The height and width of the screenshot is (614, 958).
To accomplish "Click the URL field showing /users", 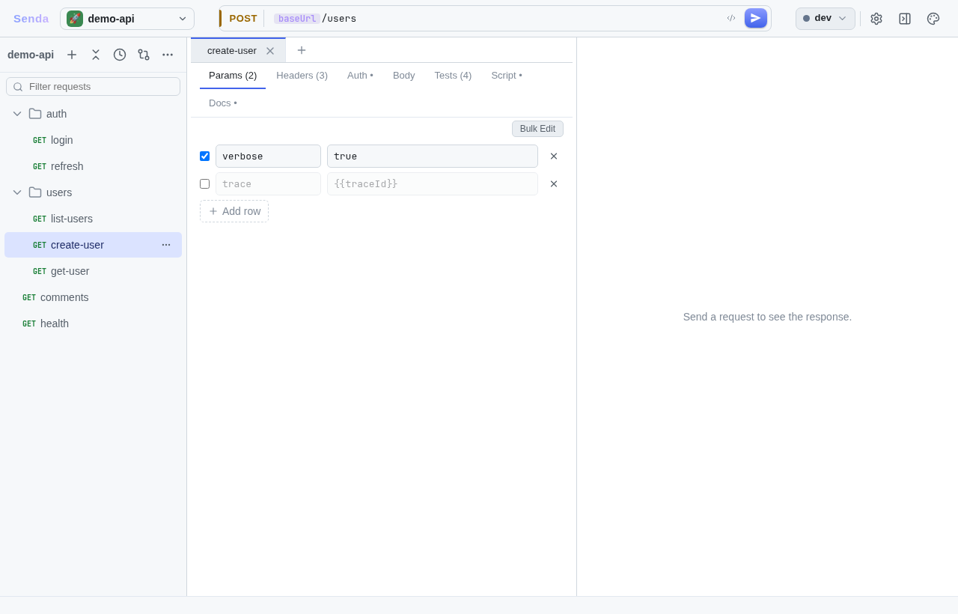I will (494, 19).
